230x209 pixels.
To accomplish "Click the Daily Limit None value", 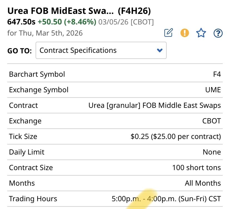I will [x=212, y=152].
